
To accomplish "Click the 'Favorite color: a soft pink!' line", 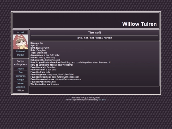I will pos(43,70).
